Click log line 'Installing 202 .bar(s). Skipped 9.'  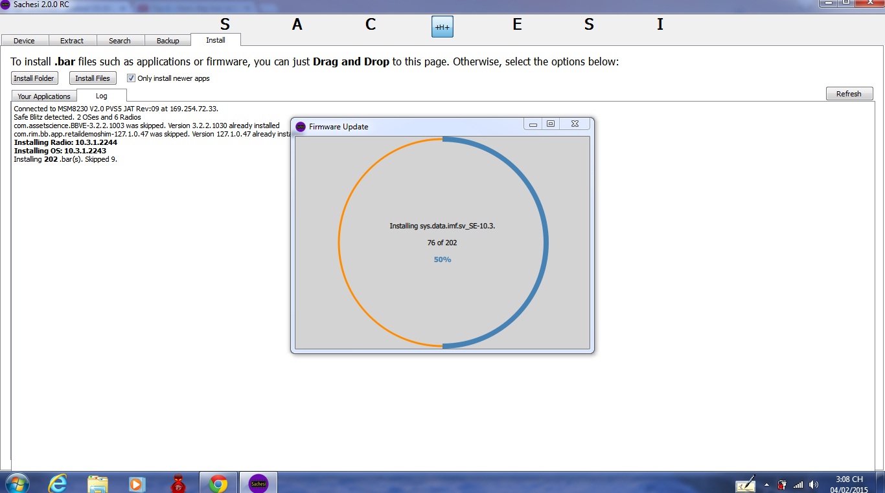65,159
